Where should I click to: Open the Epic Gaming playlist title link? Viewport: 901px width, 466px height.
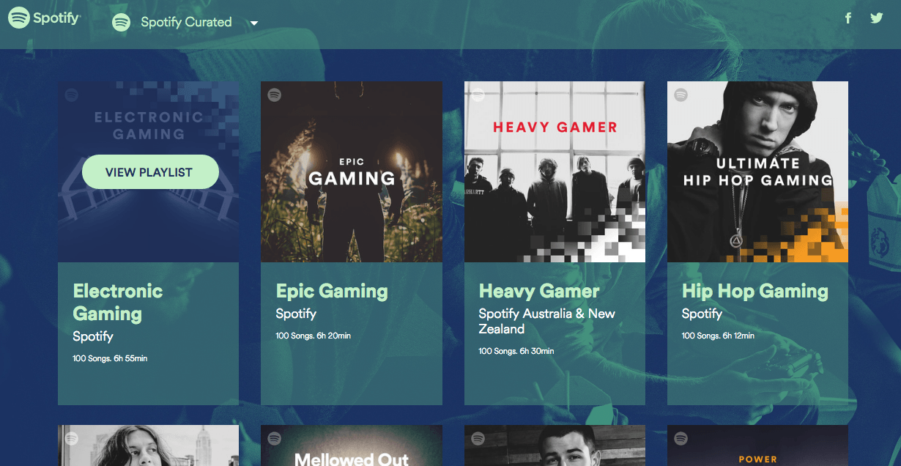click(332, 292)
